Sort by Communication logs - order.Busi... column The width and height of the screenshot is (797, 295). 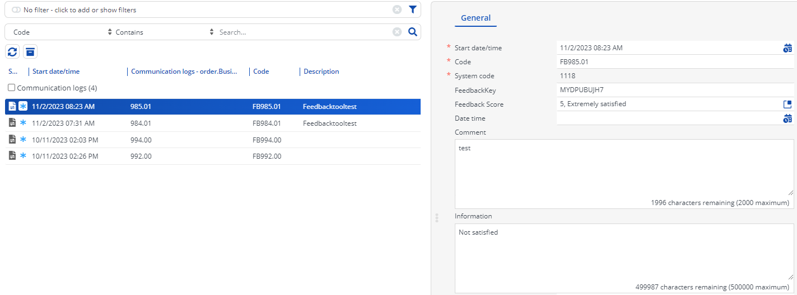pos(184,72)
